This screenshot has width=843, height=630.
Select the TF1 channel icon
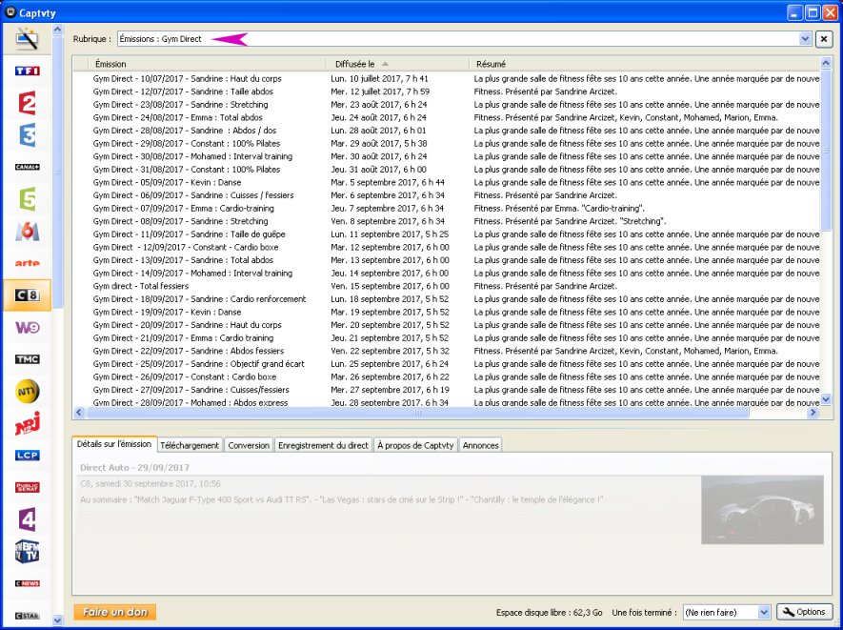coord(27,71)
